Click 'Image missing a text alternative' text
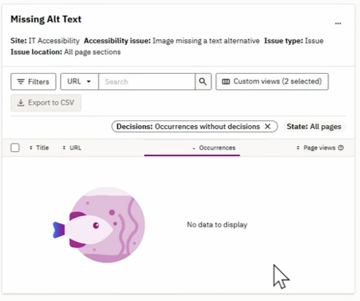This screenshot has height=301, width=360. [x=206, y=40]
